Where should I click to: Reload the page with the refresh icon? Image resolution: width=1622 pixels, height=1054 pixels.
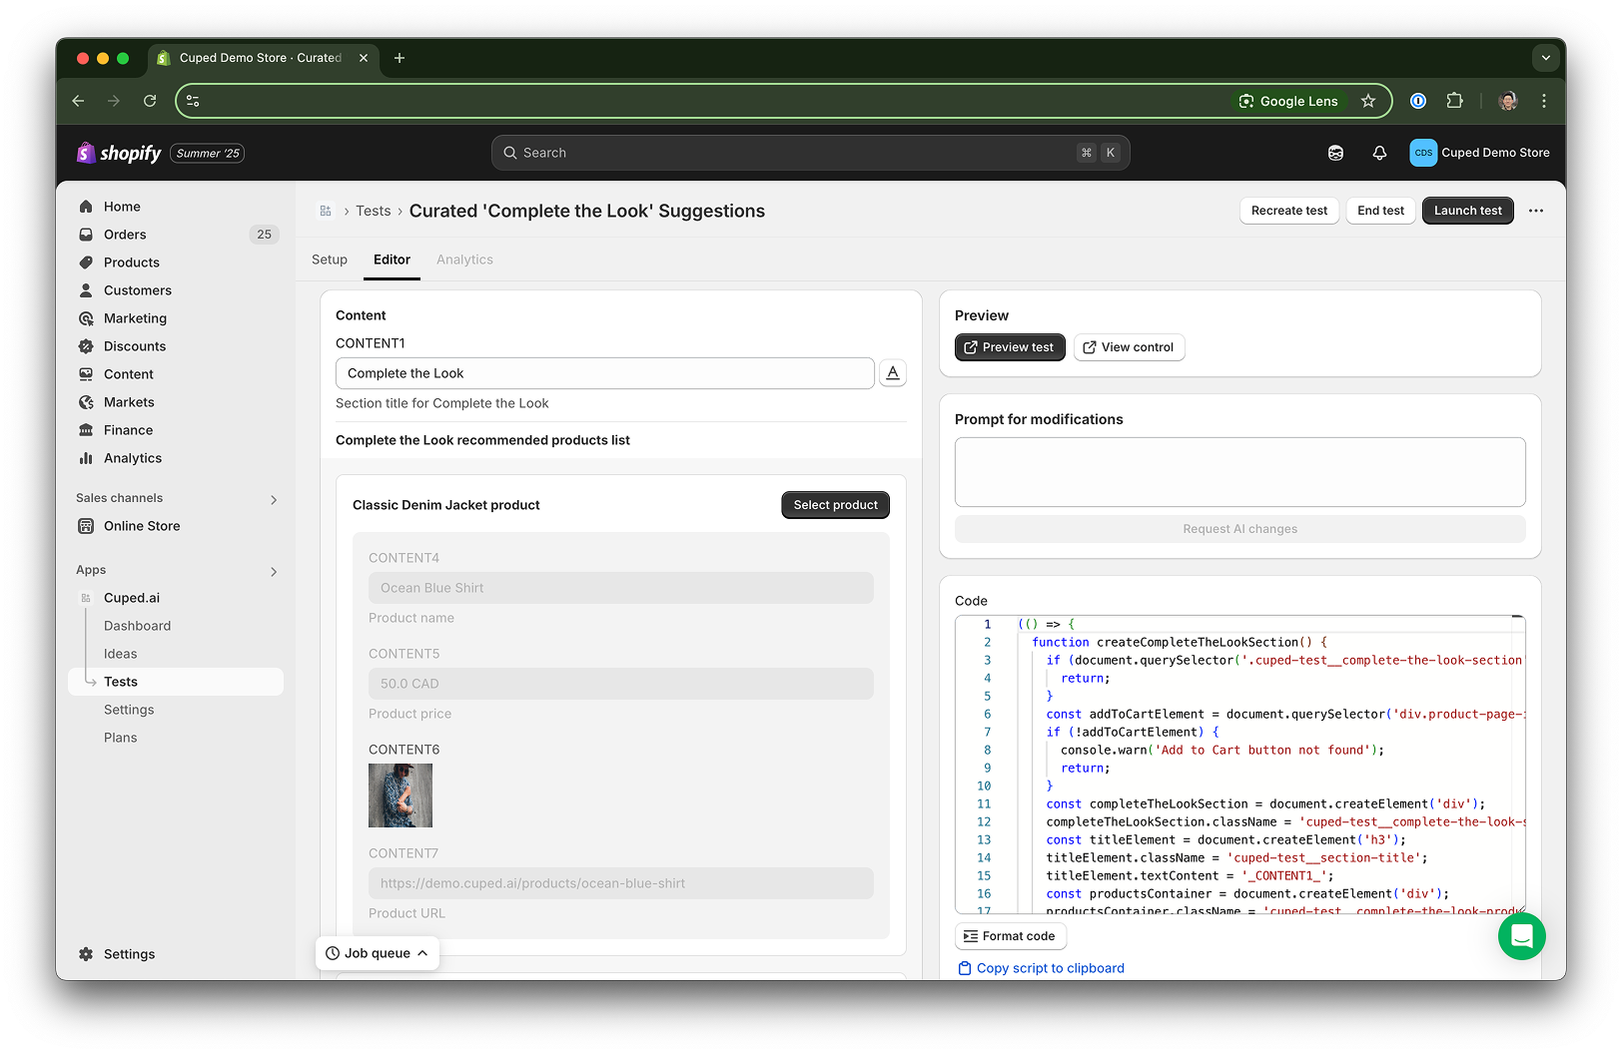[x=150, y=101]
